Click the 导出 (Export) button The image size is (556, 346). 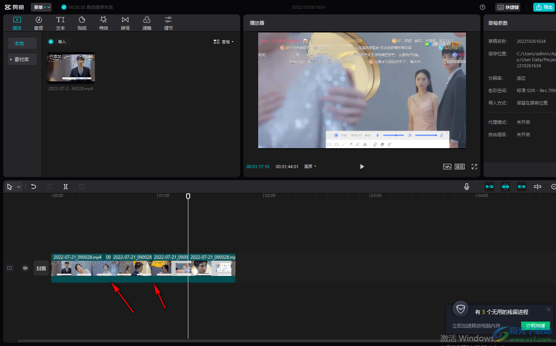(544, 7)
